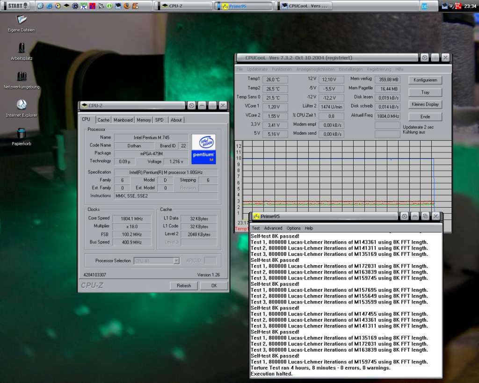Viewport: 479px width, 383px height.
Task: Click the CPUCool monitor tray icon
Action: 445,6
